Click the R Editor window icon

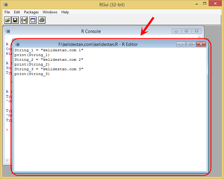point(17,44)
